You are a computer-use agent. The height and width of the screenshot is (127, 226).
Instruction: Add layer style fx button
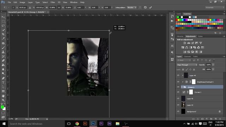pyautogui.click(x=198, y=119)
